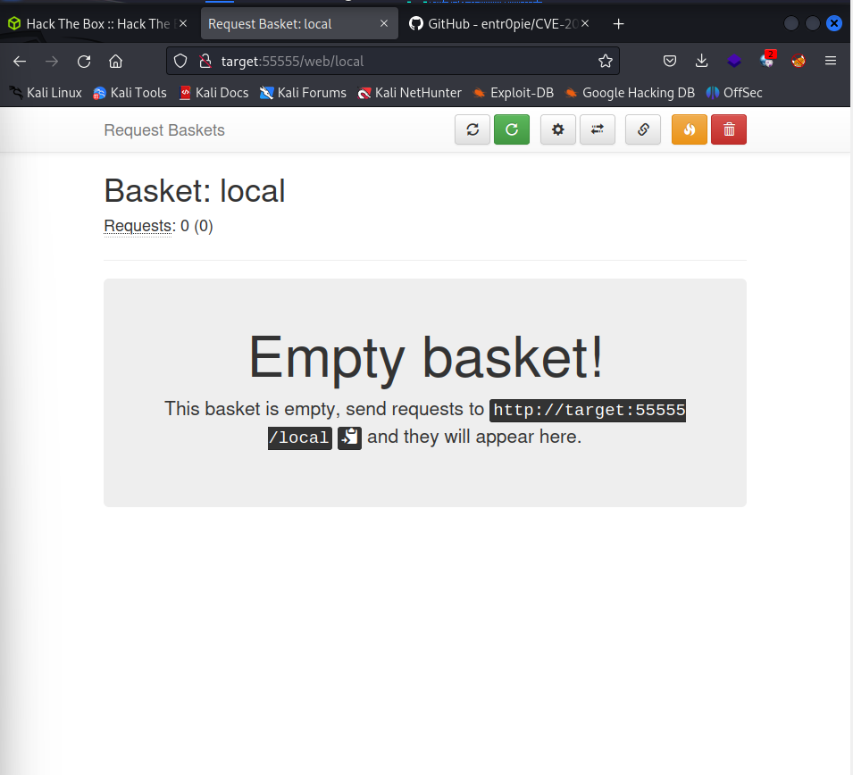Click the green refresh basket icon
The image size is (853, 775).
coord(512,129)
